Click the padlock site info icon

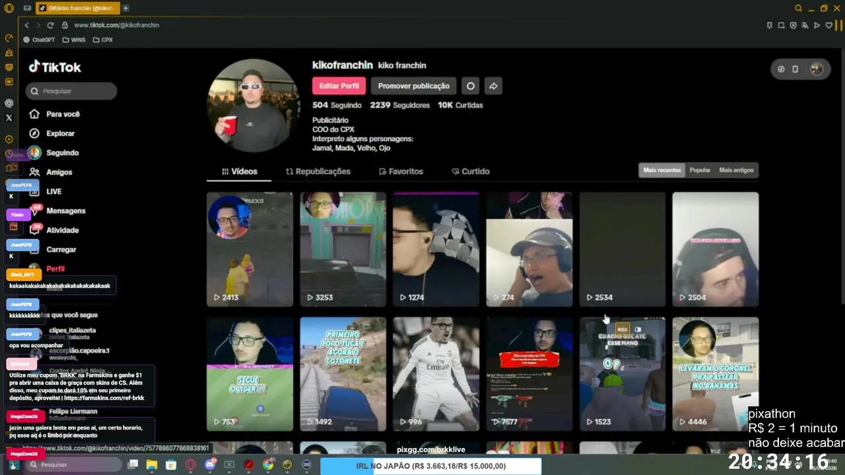[x=65, y=25]
